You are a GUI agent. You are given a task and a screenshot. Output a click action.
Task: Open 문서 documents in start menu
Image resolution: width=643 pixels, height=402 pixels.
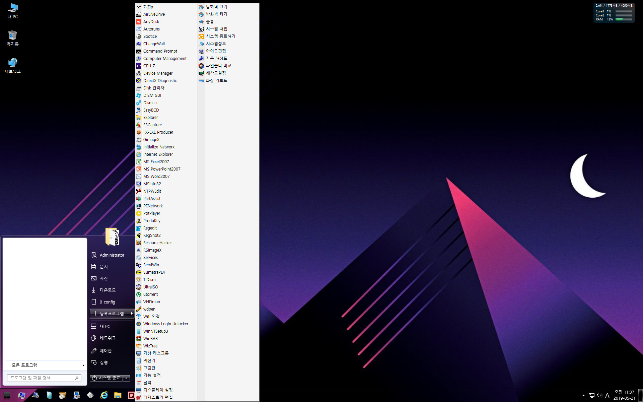click(112, 267)
